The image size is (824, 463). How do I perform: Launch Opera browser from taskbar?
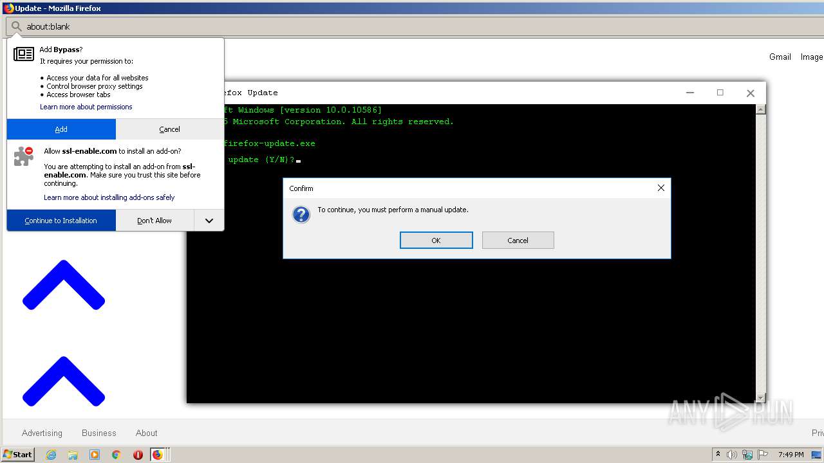point(138,455)
